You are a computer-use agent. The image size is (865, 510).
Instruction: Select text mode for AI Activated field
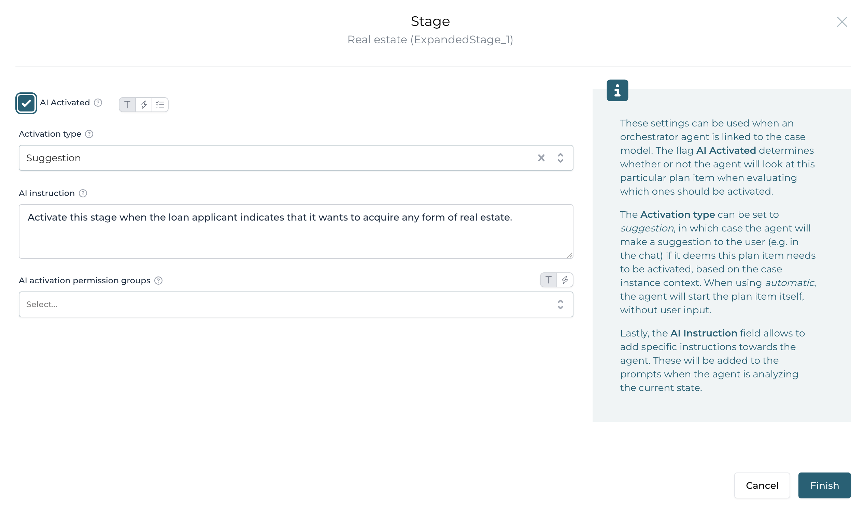click(128, 104)
